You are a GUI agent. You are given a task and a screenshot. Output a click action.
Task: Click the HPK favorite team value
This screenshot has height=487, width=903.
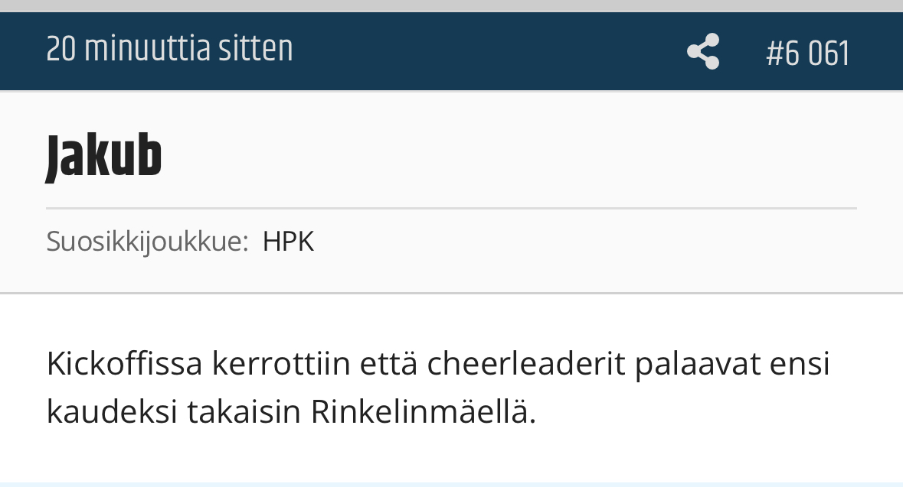pyautogui.click(x=288, y=242)
